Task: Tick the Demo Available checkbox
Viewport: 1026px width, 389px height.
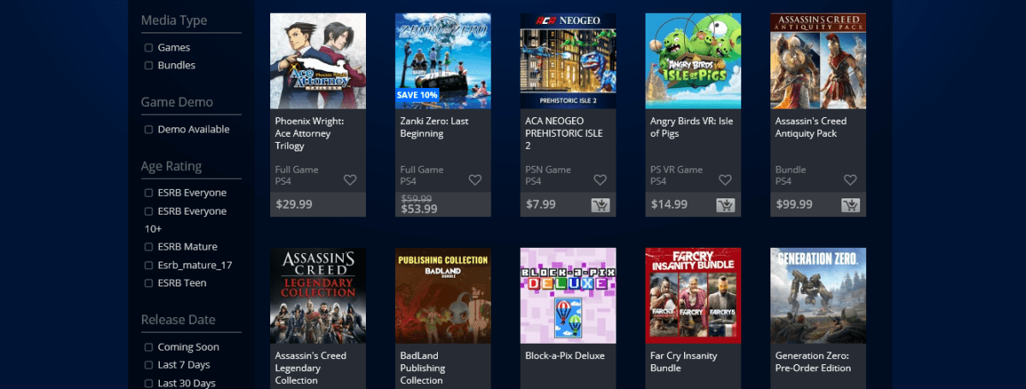Action: pyautogui.click(x=149, y=130)
